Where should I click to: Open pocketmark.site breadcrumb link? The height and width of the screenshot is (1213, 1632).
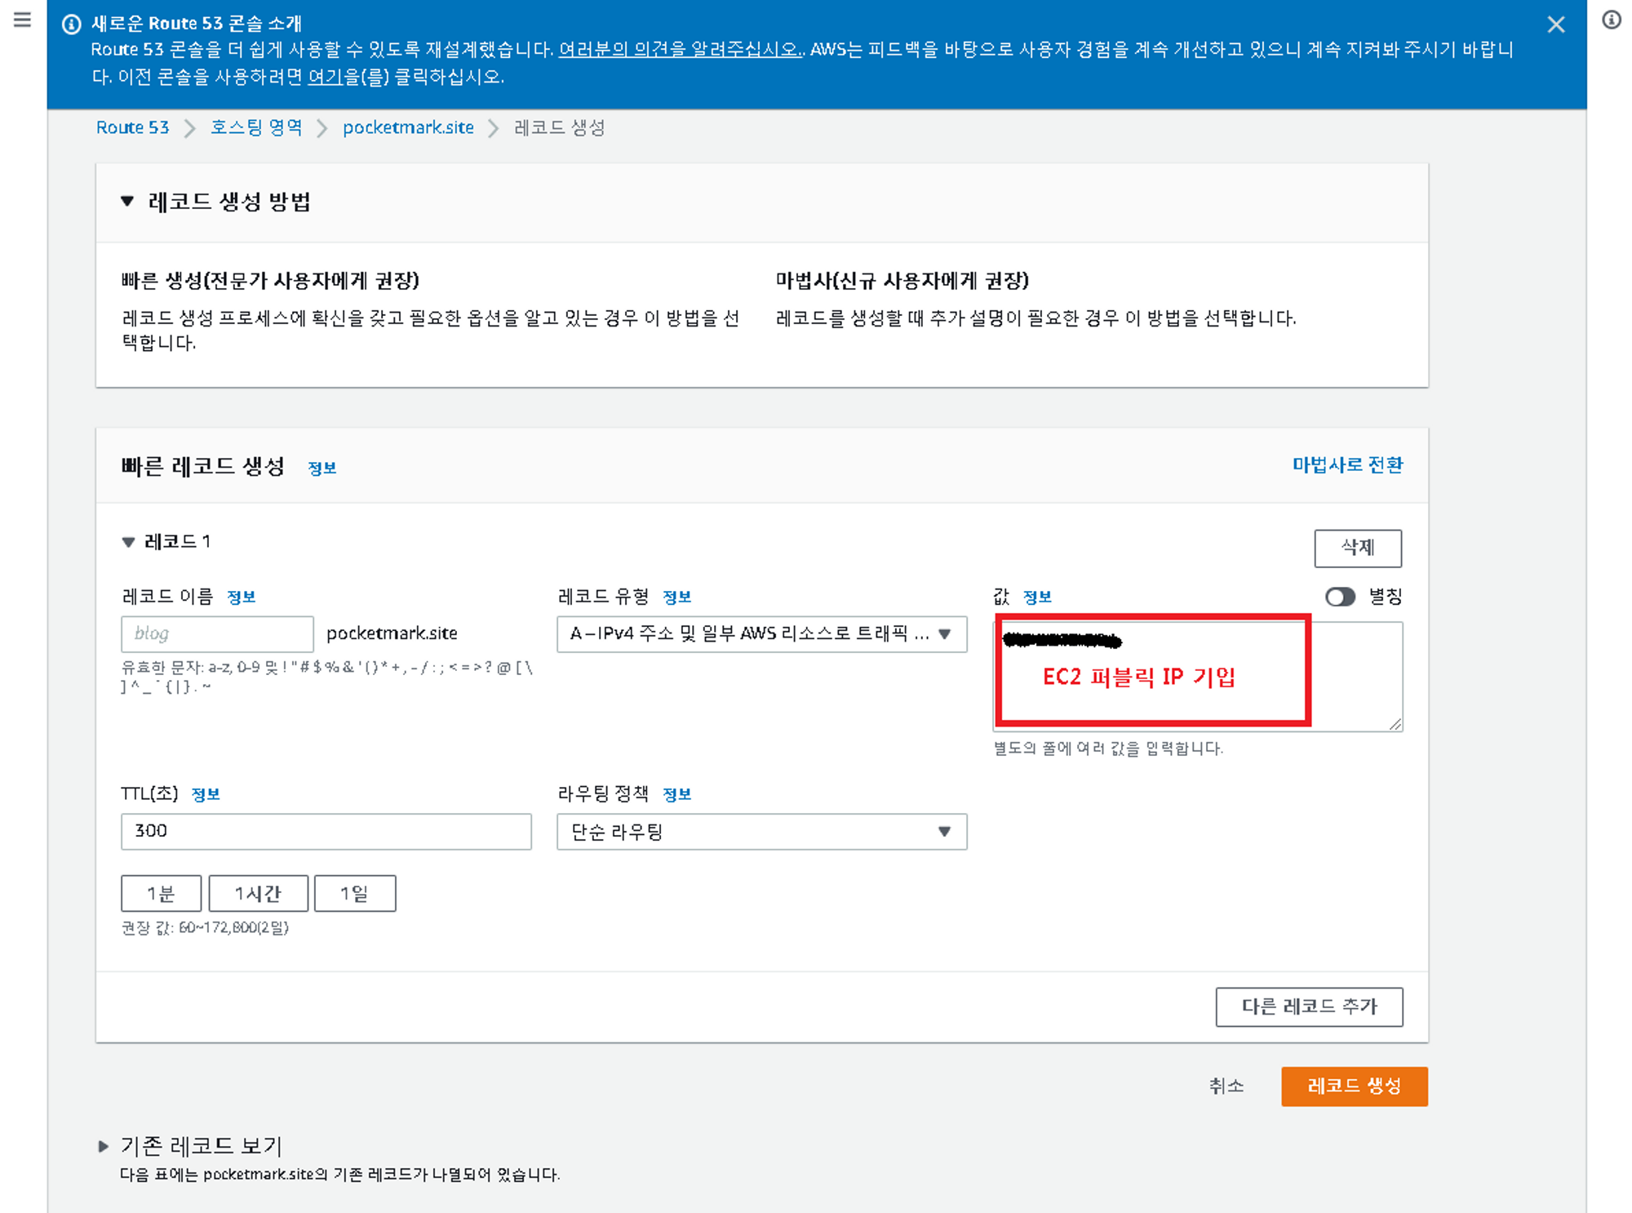pos(408,127)
